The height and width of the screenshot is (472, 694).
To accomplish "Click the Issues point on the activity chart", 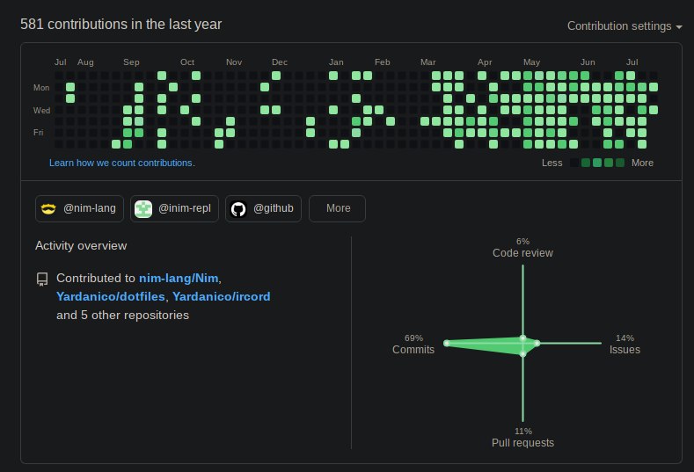I will [x=537, y=343].
